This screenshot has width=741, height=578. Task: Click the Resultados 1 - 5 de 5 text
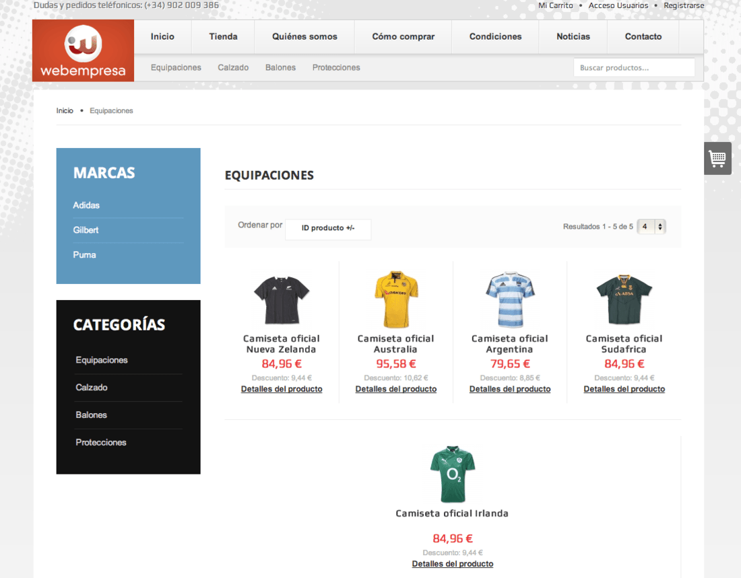click(x=598, y=227)
